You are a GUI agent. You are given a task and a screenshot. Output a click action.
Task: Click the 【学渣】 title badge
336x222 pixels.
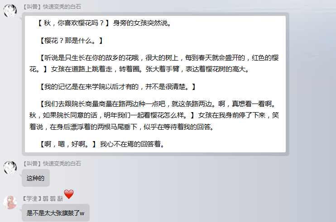(x=32, y=198)
